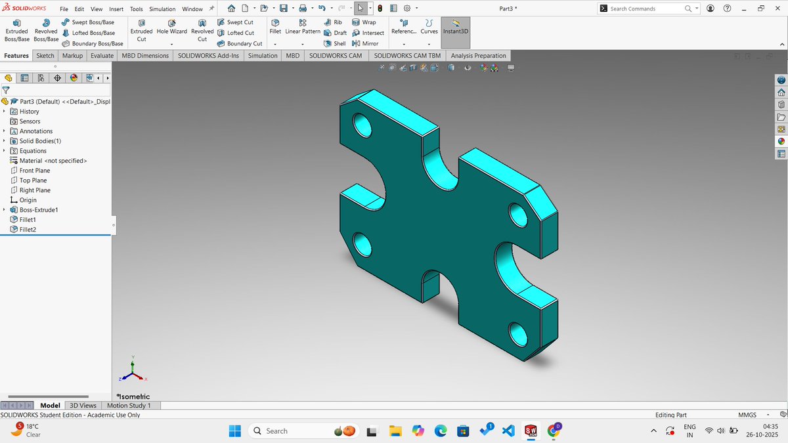Viewport: 788px width, 443px height.
Task: Select the Linear Pattern tool
Action: (303, 27)
